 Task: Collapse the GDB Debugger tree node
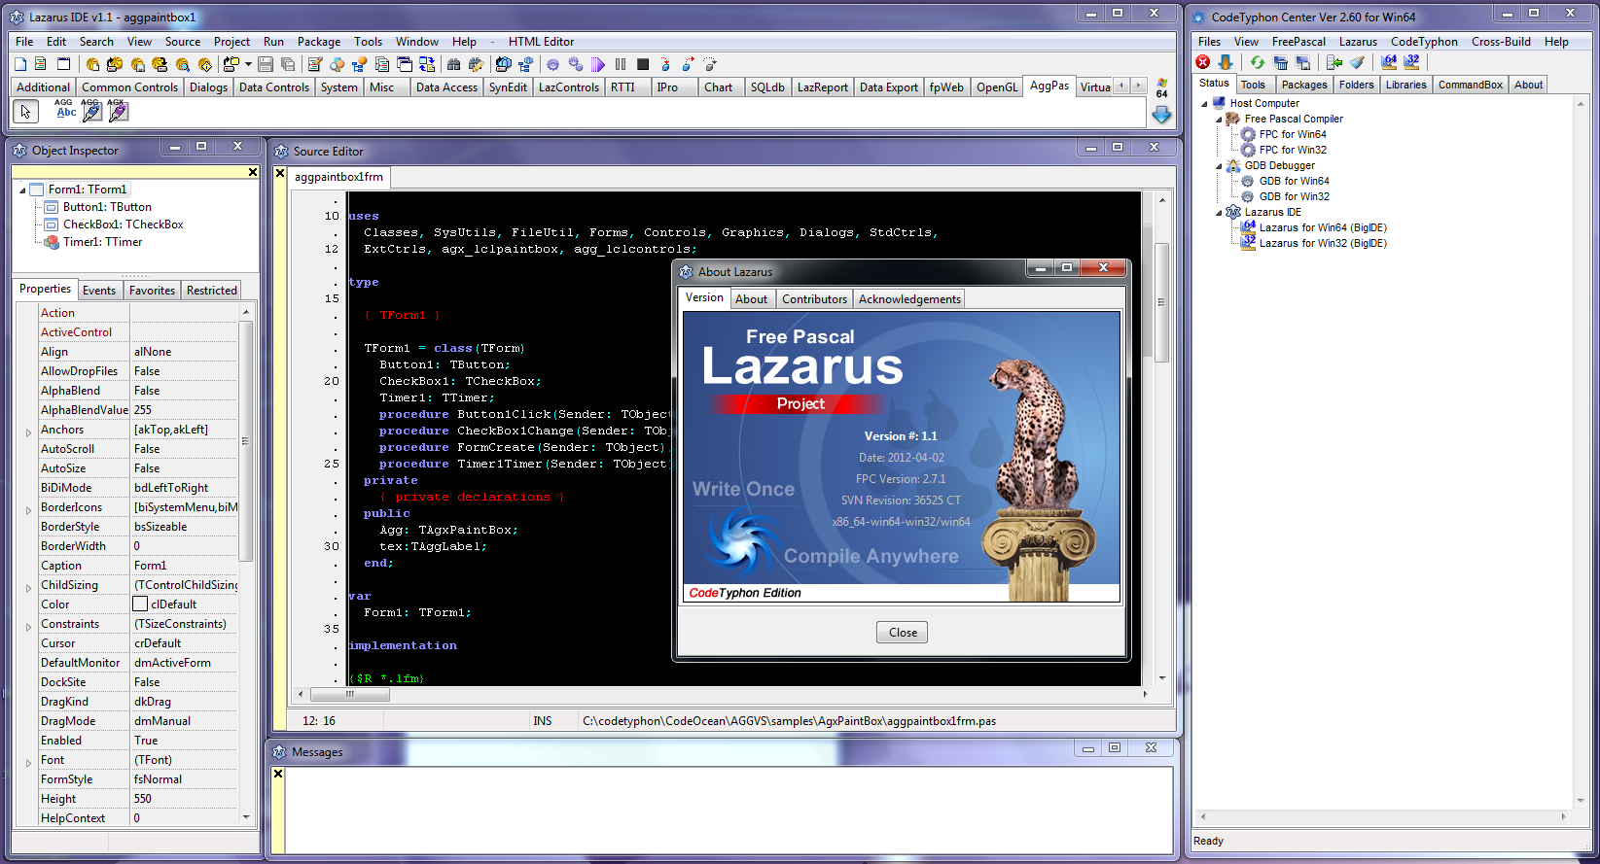click(x=1219, y=165)
